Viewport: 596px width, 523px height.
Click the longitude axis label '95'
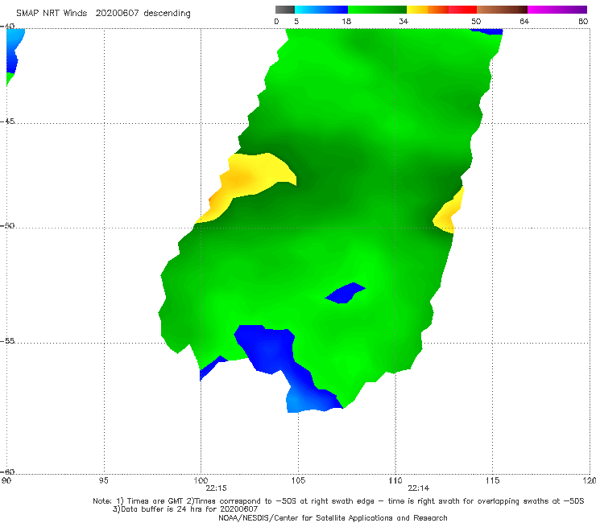point(103,480)
